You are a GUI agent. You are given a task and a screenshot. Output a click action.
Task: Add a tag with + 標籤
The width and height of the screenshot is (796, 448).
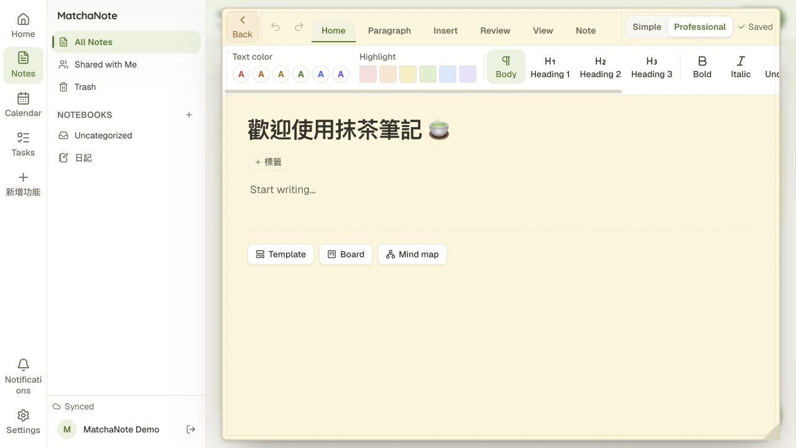click(268, 162)
